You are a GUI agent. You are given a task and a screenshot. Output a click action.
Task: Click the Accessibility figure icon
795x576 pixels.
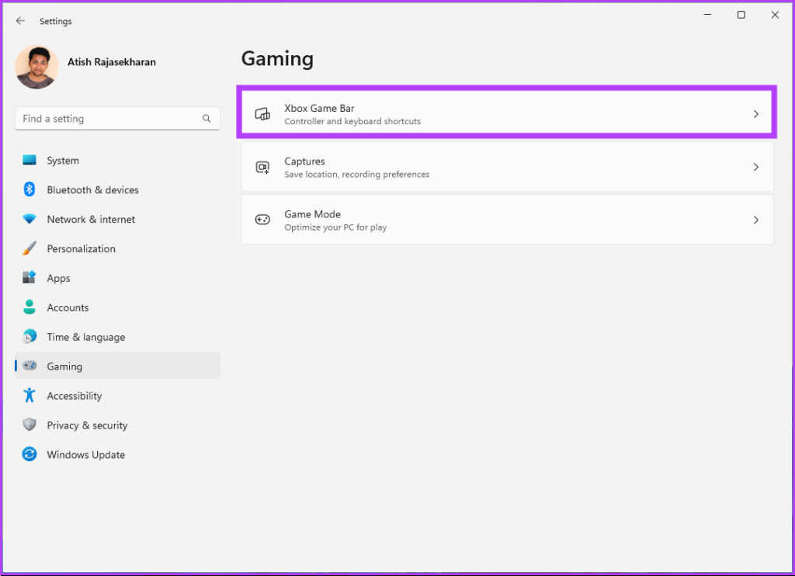tap(30, 396)
